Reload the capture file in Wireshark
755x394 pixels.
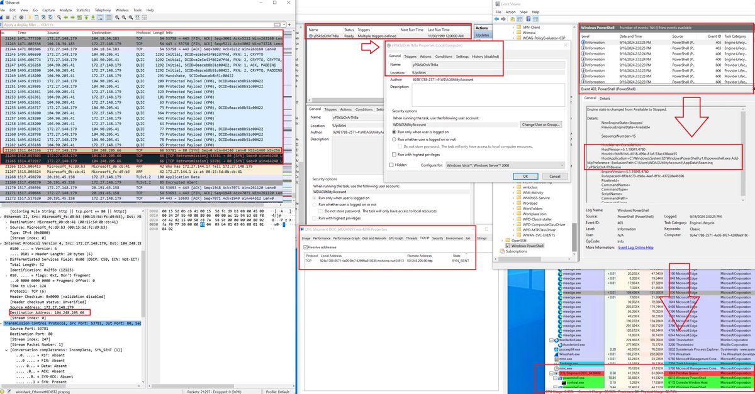[50, 18]
